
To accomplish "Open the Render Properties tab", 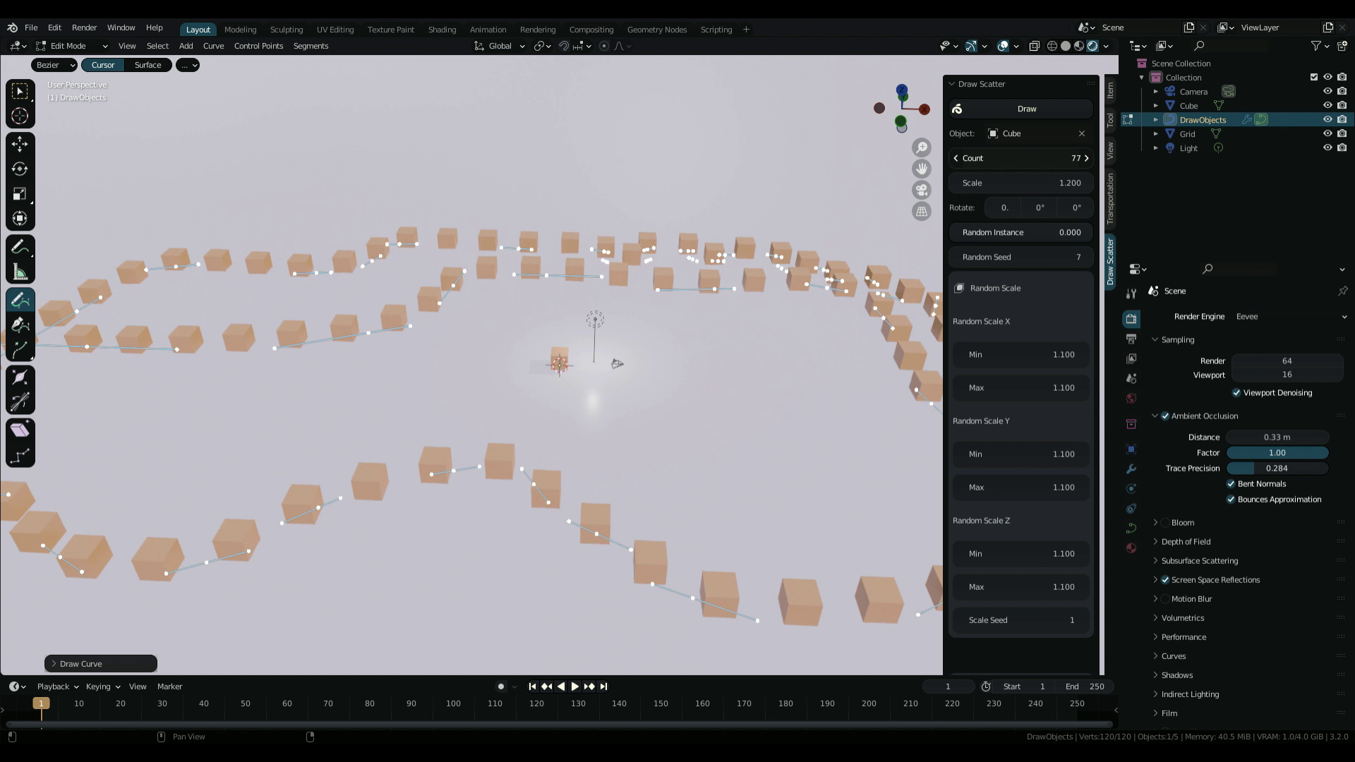I will tap(1131, 318).
